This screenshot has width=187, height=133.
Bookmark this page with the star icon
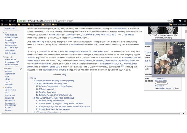171,21
